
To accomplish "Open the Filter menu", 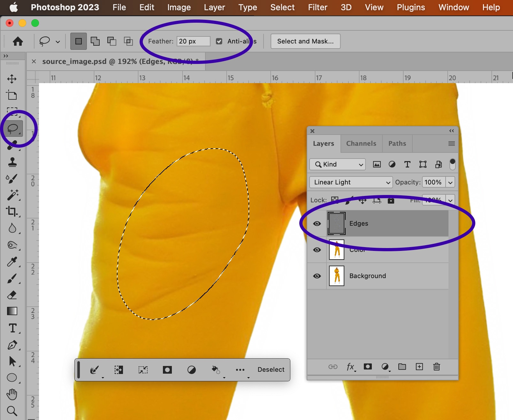I will click(318, 7).
